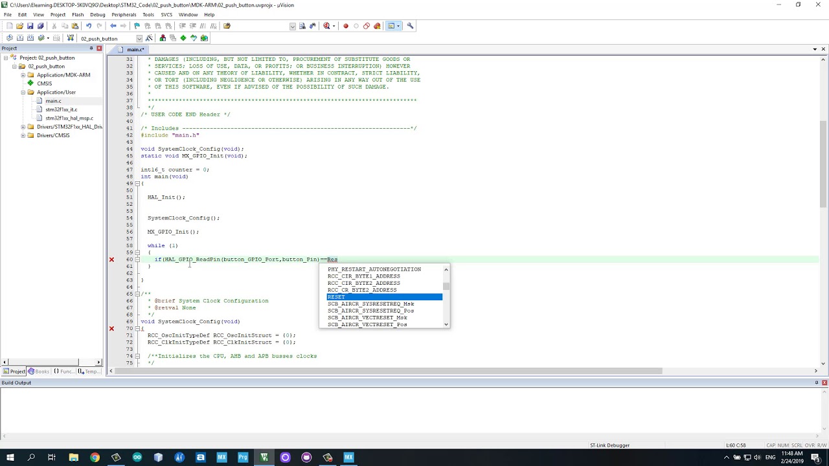Open the Manage Multi-Project Workspace icon
This screenshot has width=829, height=466.
point(173,38)
